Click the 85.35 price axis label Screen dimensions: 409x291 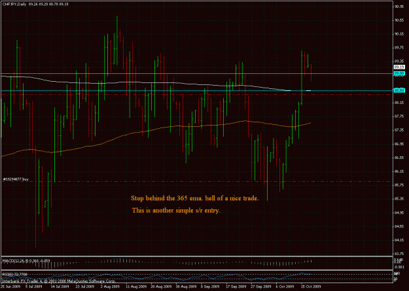(x=399, y=199)
